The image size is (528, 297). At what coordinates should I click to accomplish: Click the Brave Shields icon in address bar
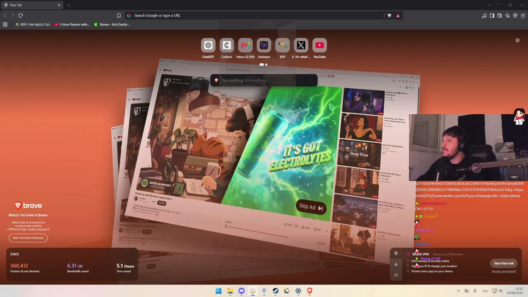pos(389,16)
